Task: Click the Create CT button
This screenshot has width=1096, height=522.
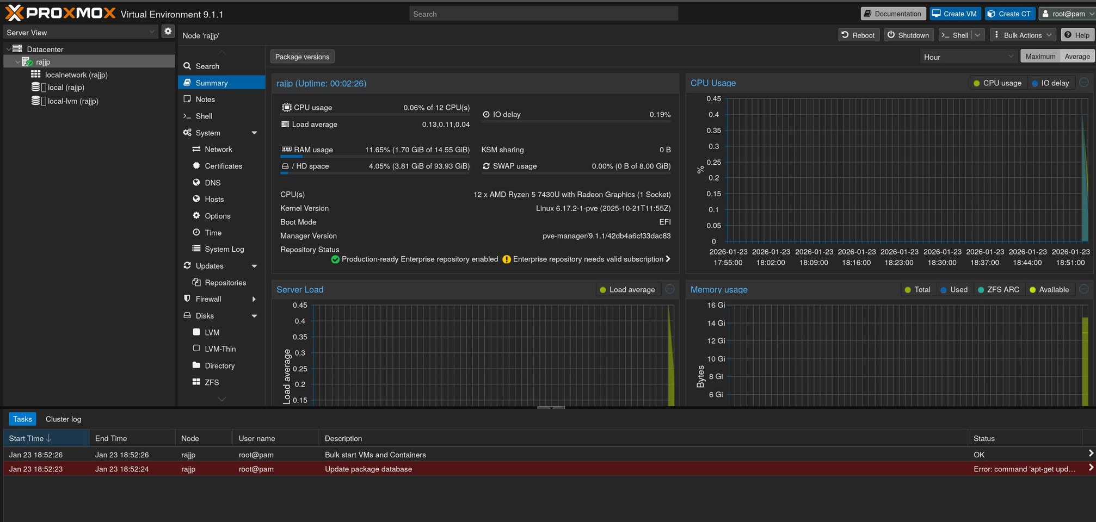Action: click(1009, 14)
